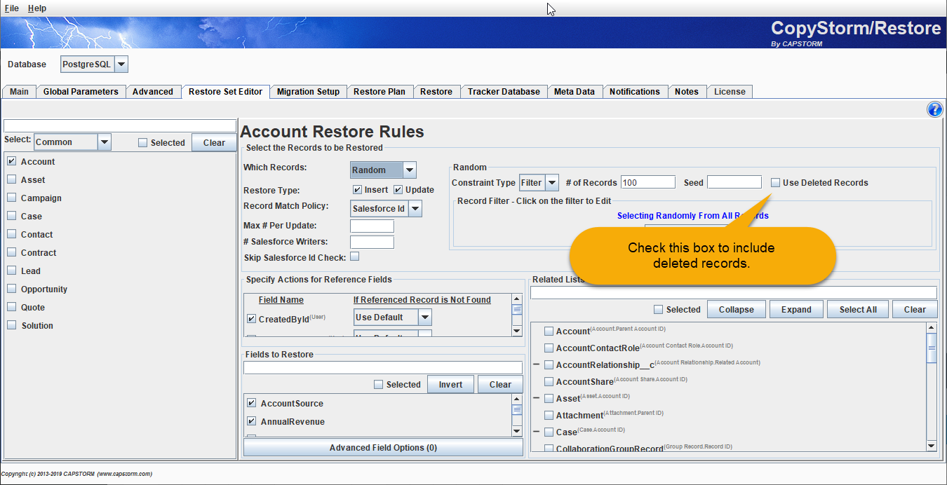Collapse the Case node in Related Lists
The width and height of the screenshot is (947, 485).
coord(537,432)
